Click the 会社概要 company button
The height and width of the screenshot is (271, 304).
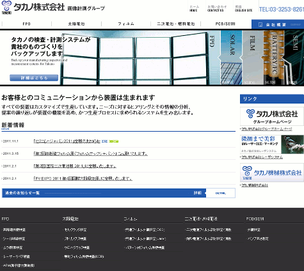pos(278,24)
